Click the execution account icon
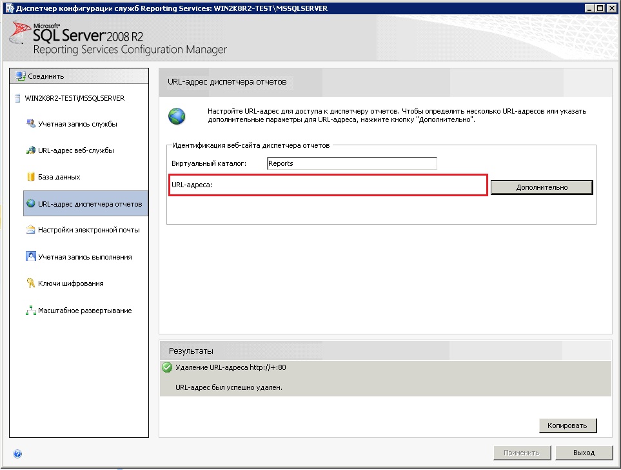This screenshot has width=621, height=470. [30, 256]
